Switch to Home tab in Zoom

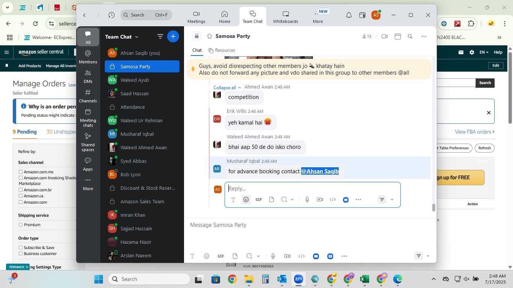coord(225,17)
